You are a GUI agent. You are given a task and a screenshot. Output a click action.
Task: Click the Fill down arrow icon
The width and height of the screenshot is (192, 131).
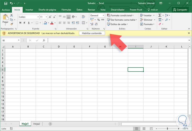(160, 20)
